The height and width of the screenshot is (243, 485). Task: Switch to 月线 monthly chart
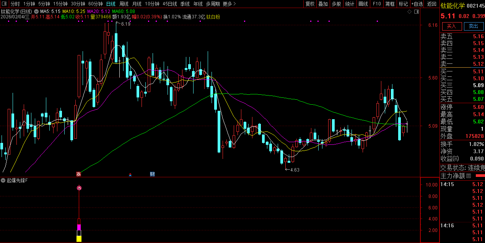pos(137,4)
